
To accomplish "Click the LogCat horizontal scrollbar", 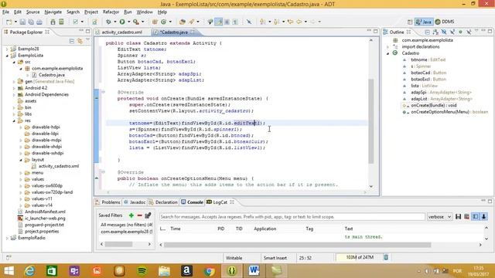I will click(x=297, y=245).
